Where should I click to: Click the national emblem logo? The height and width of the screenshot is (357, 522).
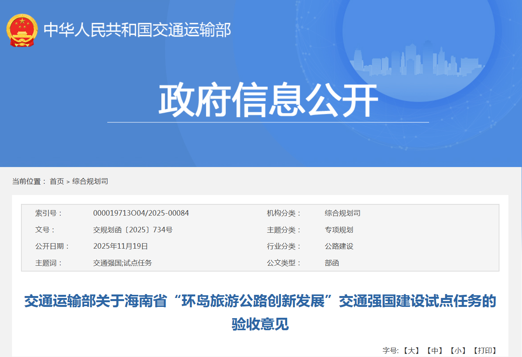[22, 30]
